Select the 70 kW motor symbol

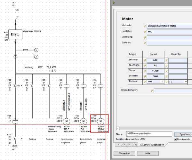(67, 121)
